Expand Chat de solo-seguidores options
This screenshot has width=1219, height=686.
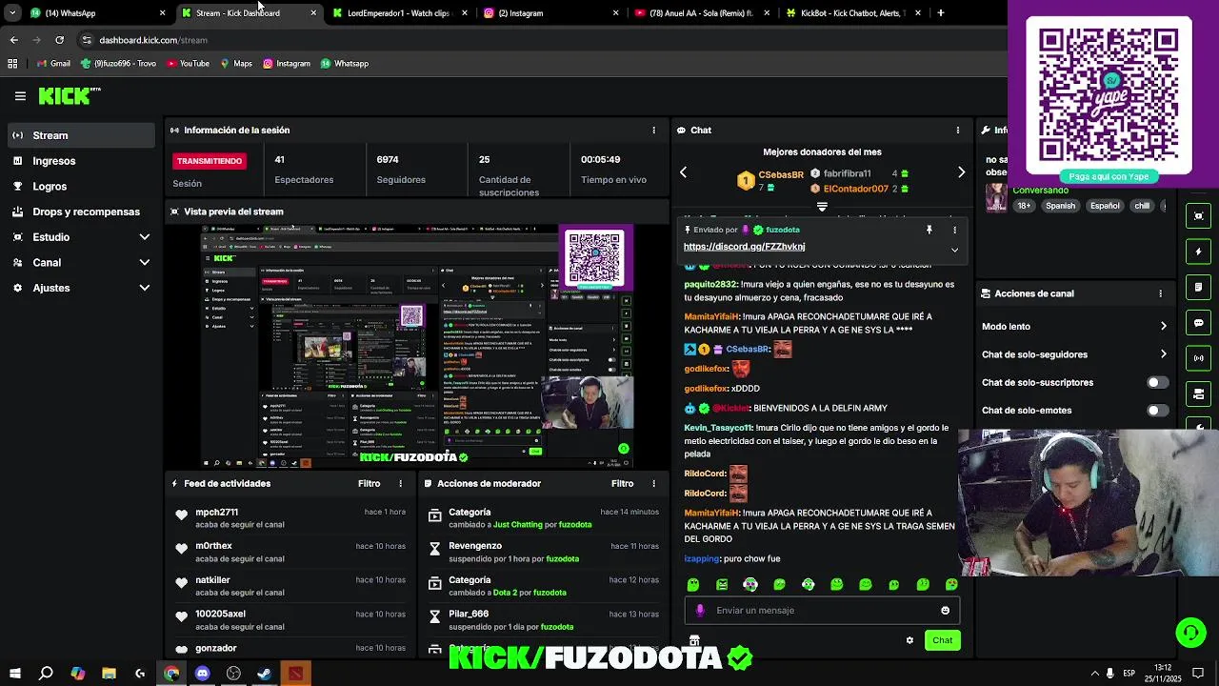pos(1163,354)
